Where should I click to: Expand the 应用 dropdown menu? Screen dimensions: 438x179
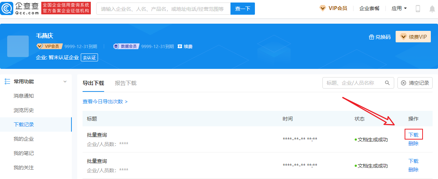point(399,8)
